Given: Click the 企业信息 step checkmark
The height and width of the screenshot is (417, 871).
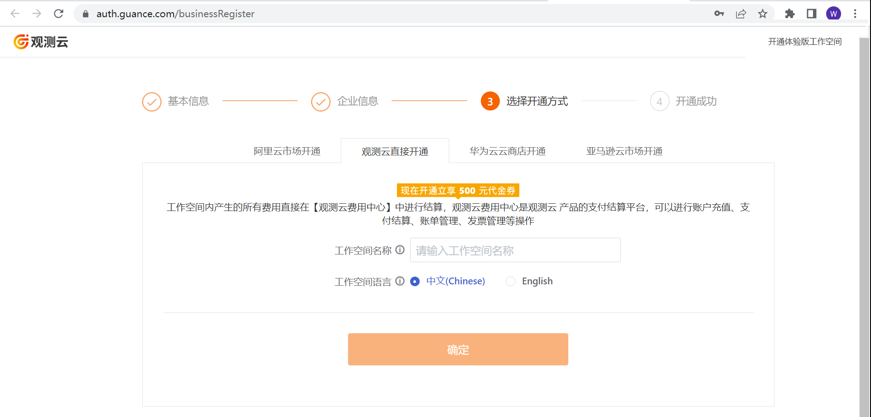Looking at the screenshot, I should 321,101.
